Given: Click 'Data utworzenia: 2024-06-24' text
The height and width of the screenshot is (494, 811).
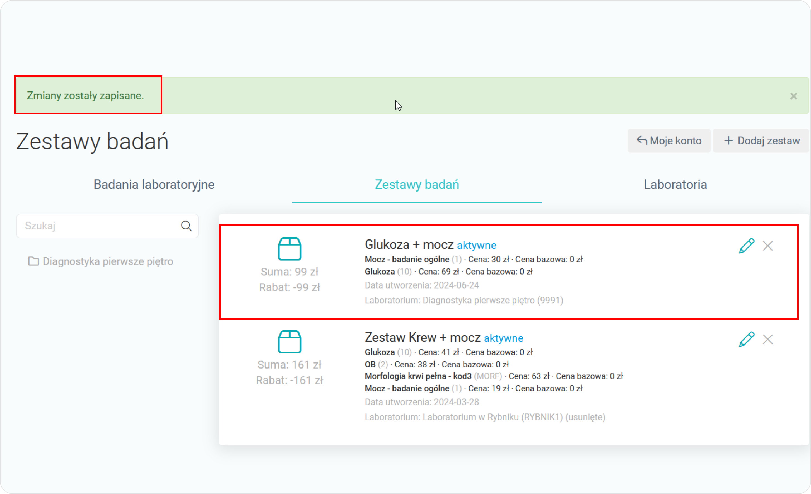Looking at the screenshot, I should [422, 285].
